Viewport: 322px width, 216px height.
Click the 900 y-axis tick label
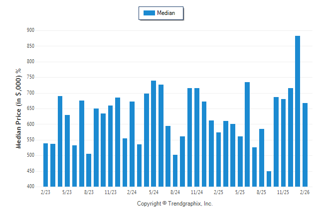click(30, 30)
